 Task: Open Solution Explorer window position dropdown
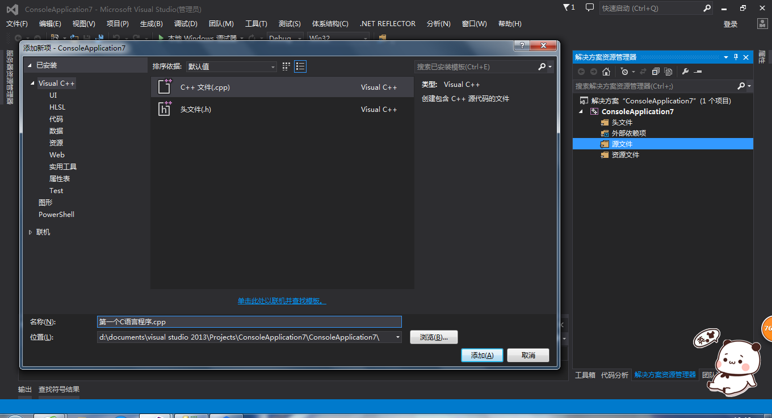725,57
